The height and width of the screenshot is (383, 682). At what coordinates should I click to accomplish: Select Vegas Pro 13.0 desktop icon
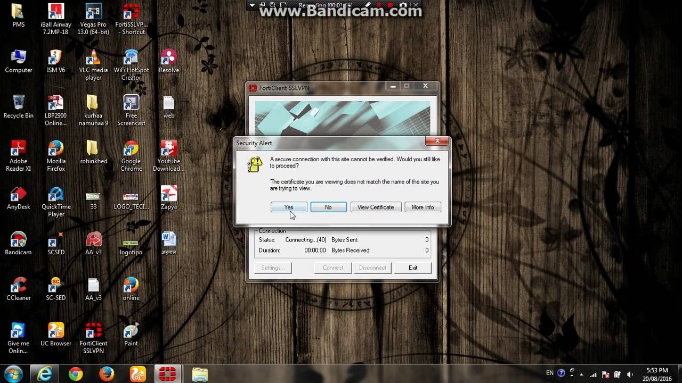[x=93, y=19]
